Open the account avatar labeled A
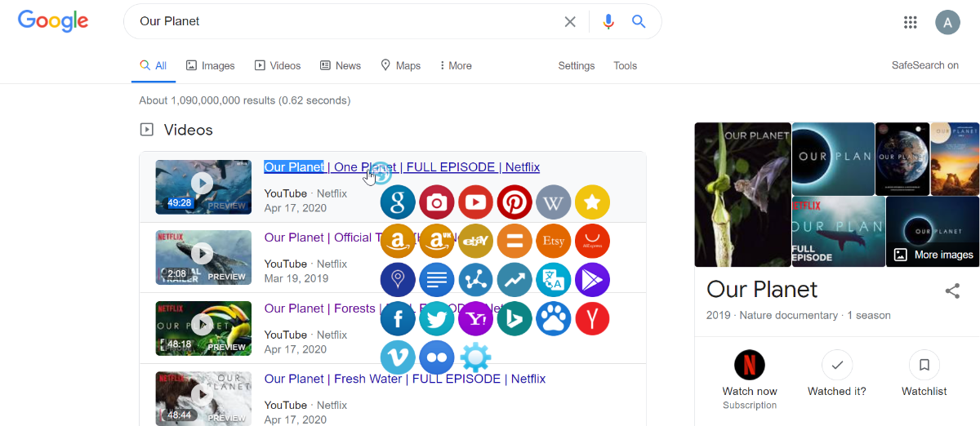Image resolution: width=980 pixels, height=426 pixels. point(947,22)
